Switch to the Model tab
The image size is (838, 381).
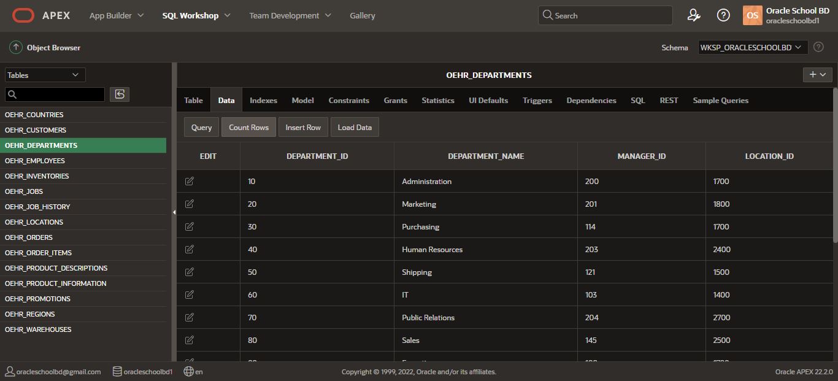coord(302,100)
